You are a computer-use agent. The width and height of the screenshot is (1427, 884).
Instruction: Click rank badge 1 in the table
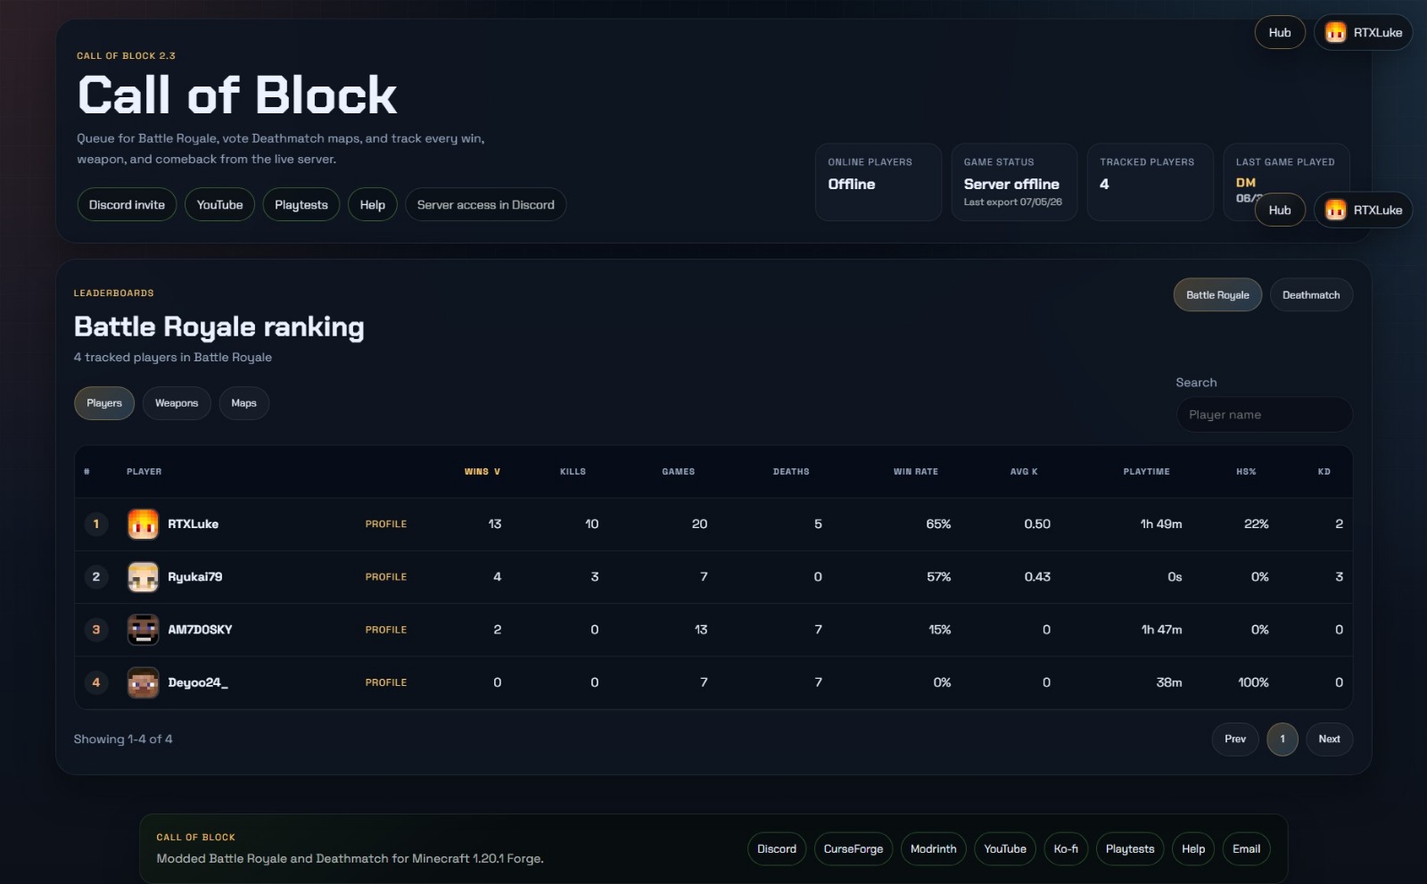(x=96, y=525)
